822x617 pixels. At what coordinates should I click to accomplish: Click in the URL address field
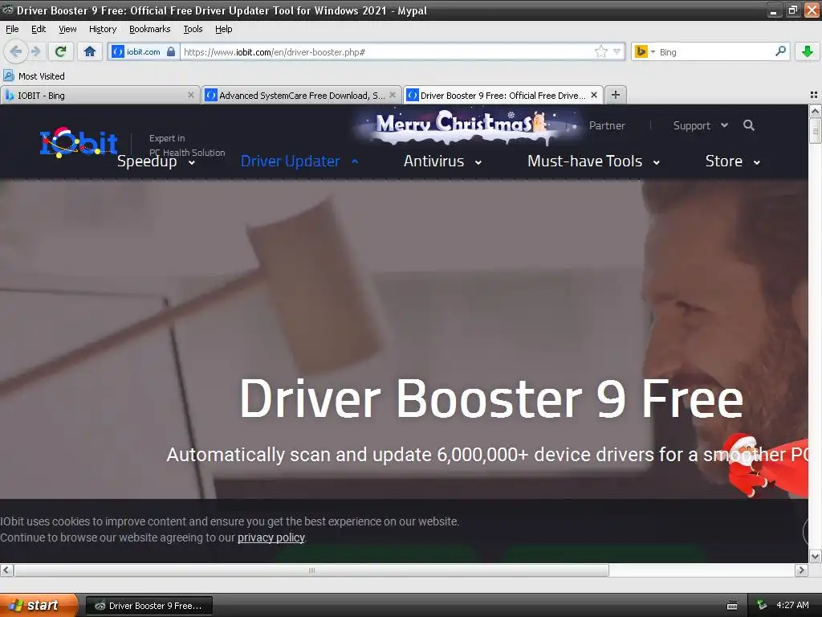[388, 51]
